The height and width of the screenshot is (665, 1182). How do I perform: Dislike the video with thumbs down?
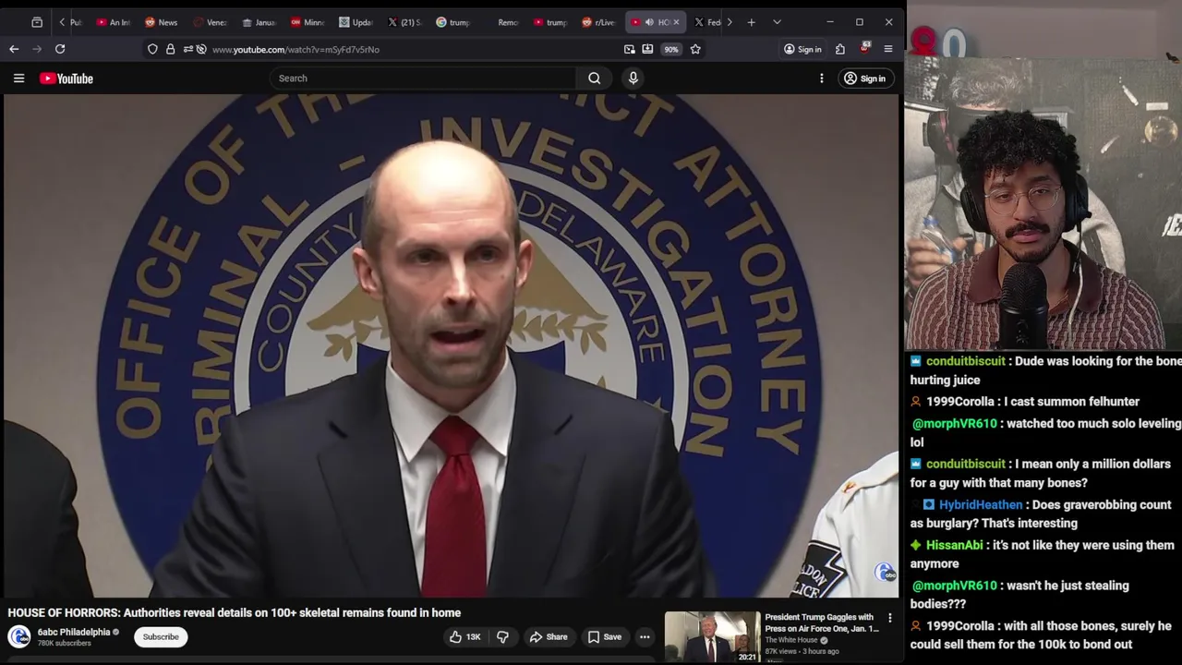click(x=502, y=636)
